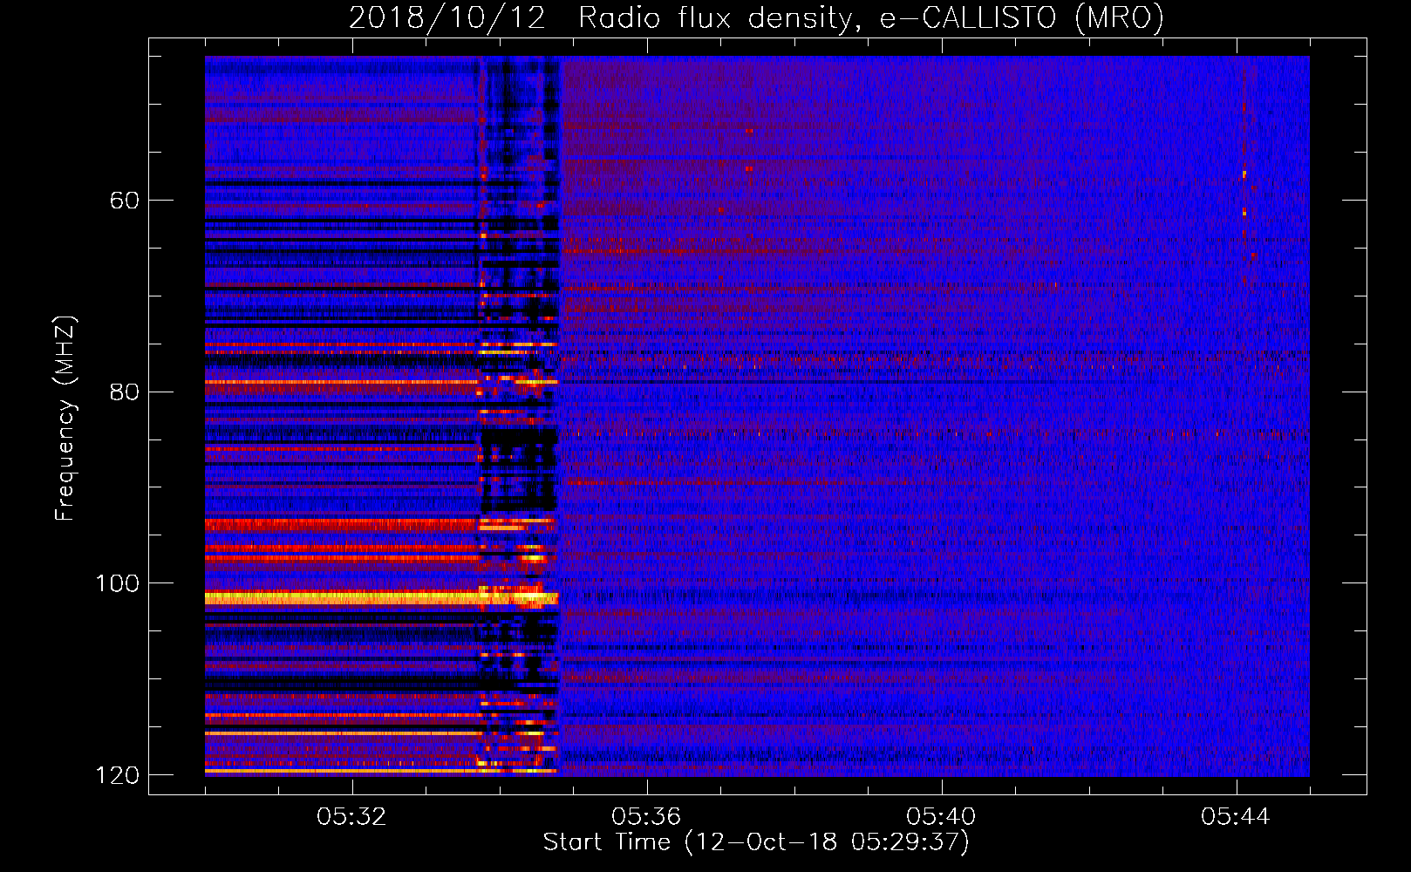
Task: Select the 'Frequency (MHZ)' axis label
Action: (65, 419)
